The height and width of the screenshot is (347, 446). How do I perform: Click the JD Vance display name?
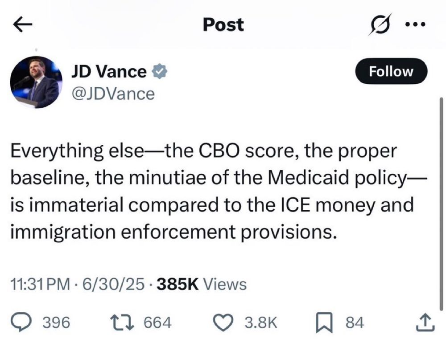(x=109, y=71)
